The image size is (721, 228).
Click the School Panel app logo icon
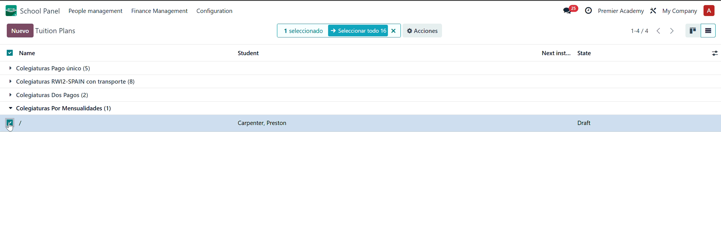pyautogui.click(x=11, y=11)
